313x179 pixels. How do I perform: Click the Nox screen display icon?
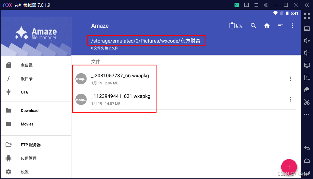pyautogui.click(x=307, y=65)
